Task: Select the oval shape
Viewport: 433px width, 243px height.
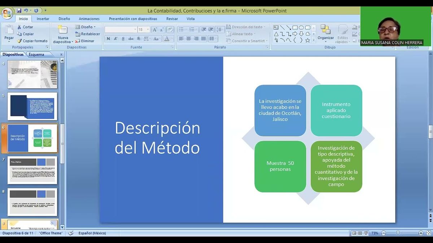Action: [x=301, y=27]
